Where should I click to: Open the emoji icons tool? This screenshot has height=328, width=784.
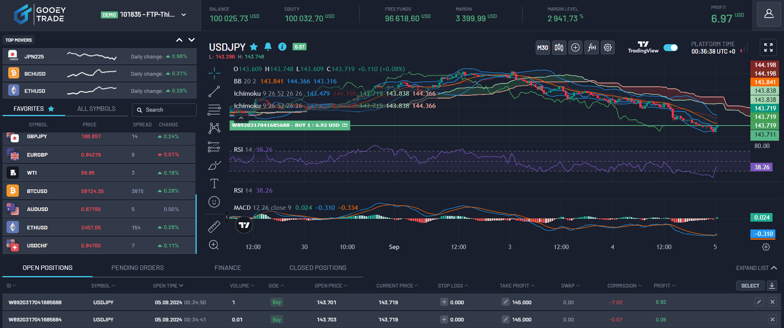click(x=214, y=202)
